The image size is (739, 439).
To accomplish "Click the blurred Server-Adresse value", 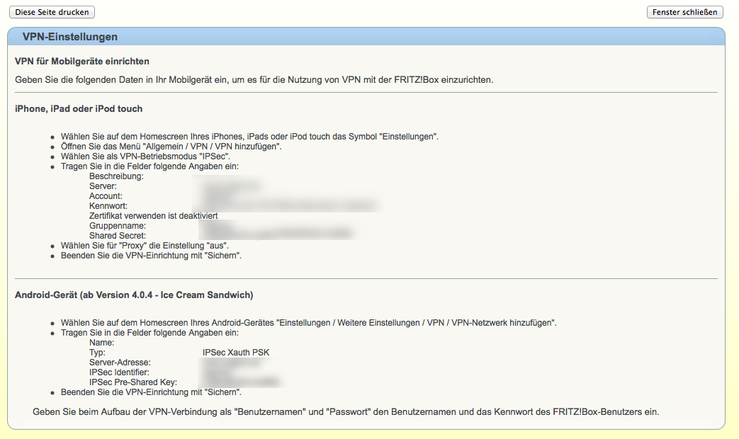I will click(234, 363).
